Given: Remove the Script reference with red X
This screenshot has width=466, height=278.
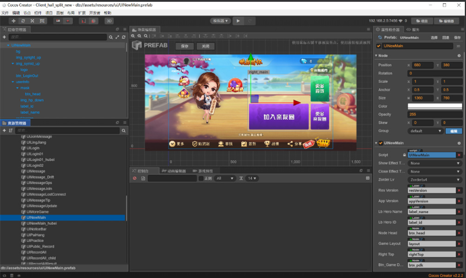Looking at the screenshot, I should pyautogui.click(x=459, y=155).
